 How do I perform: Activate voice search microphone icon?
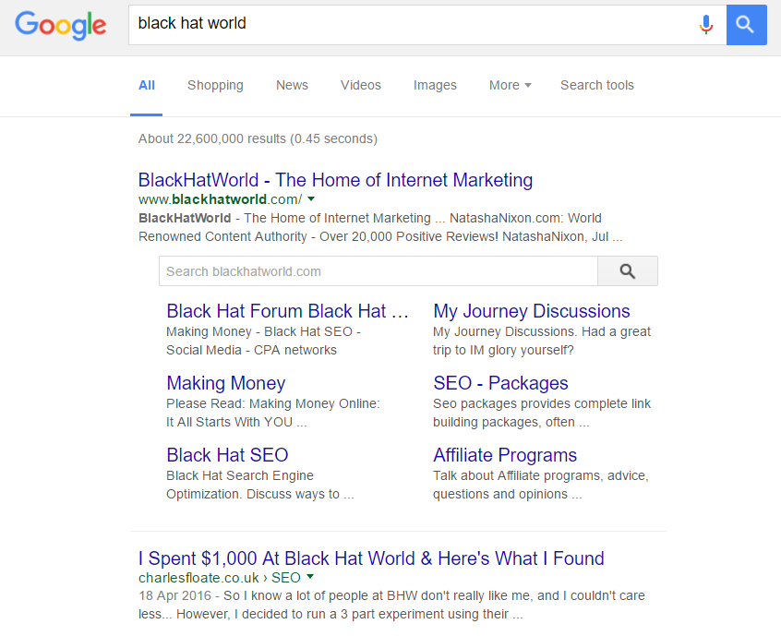click(x=706, y=24)
